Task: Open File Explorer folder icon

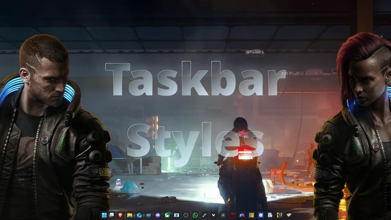Action: (130, 215)
